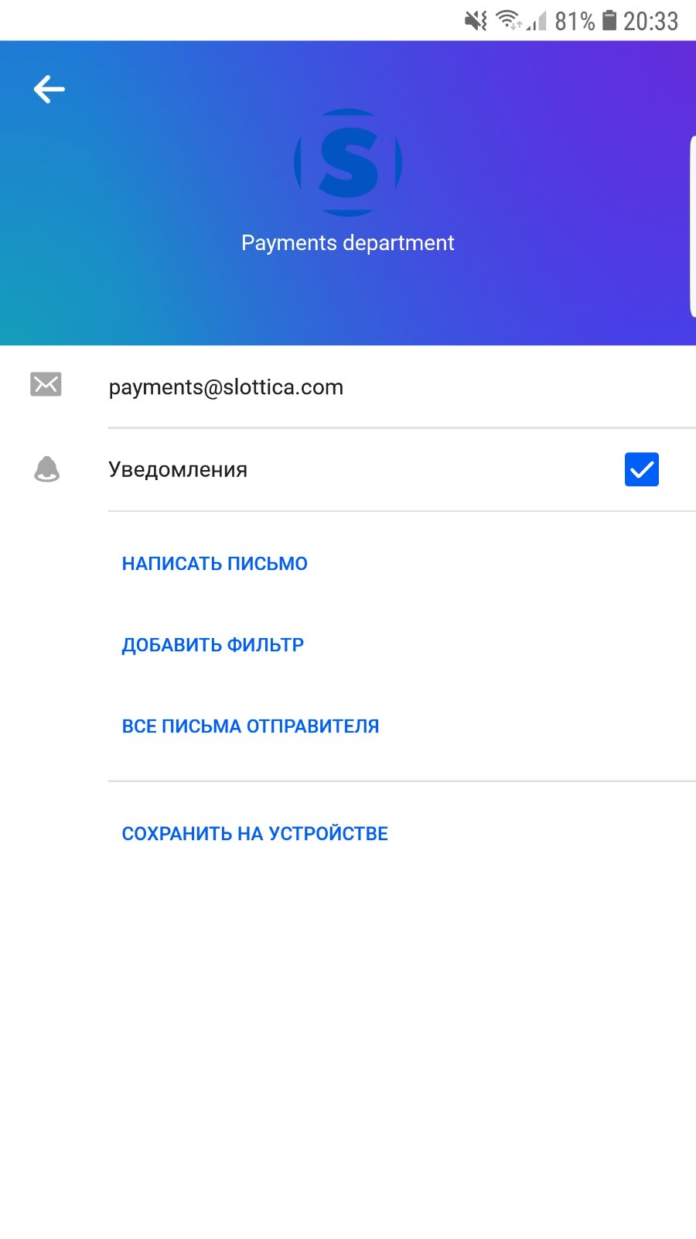
Task: Choose ДОБАВИТЬ ФИЛЬТР option
Action: click(213, 645)
